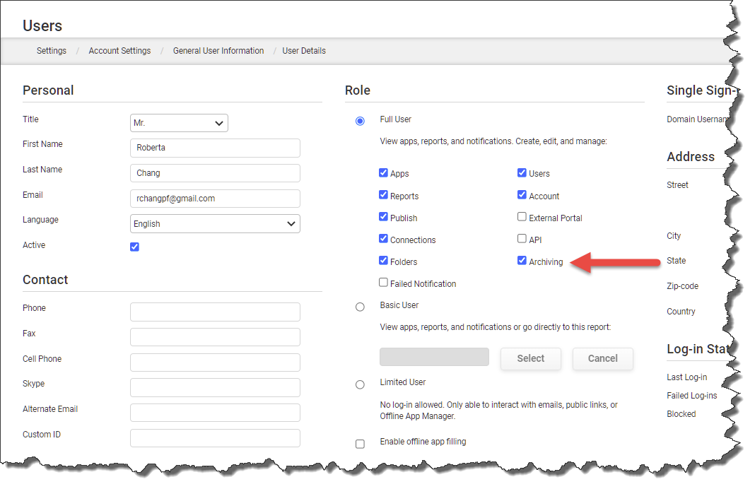Select the Limited User radio button
Image resolution: width=755 pixels, height=489 pixels.
[x=360, y=384]
